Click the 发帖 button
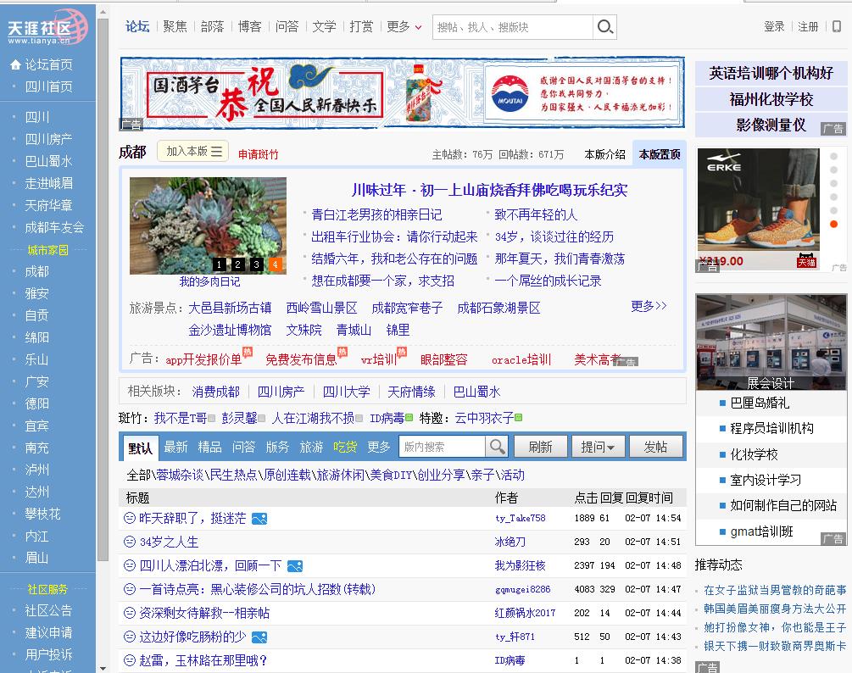 coord(656,447)
